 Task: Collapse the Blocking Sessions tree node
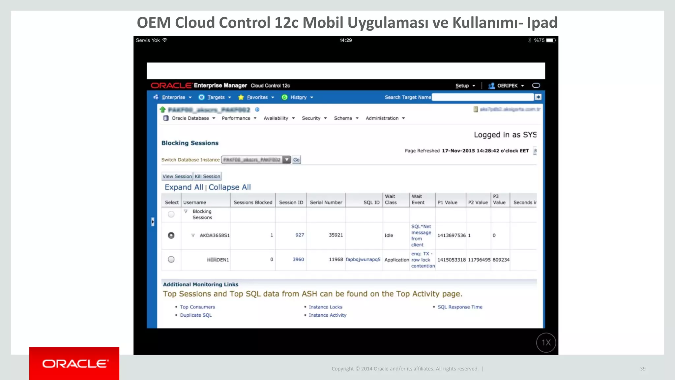186,211
